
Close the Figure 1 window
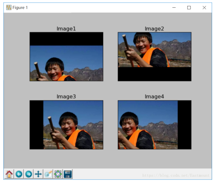204,8
